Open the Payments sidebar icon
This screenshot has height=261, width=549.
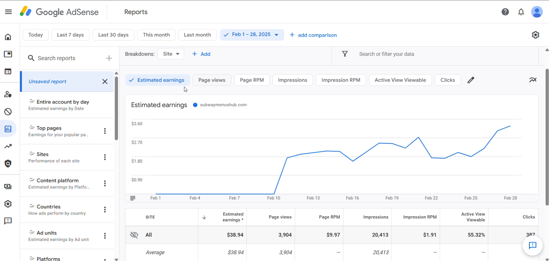pos(8,186)
